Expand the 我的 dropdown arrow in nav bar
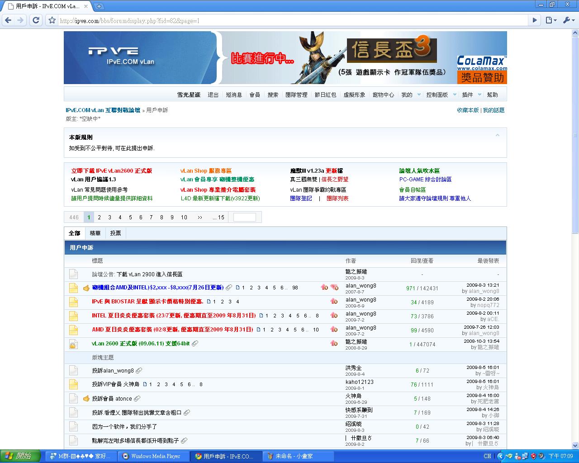Viewport: 579px width, 463px height. coord(419,94)
